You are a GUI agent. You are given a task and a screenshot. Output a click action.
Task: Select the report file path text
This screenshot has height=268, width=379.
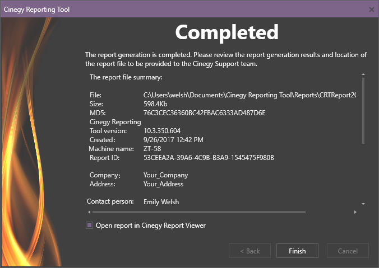[x=249, y=95]
